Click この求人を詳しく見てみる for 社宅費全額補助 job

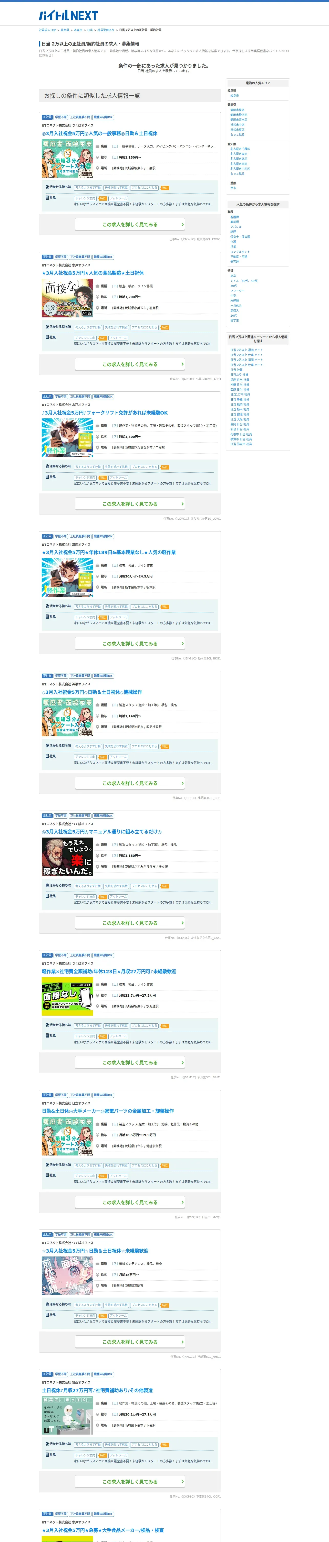click(130, 1062)
